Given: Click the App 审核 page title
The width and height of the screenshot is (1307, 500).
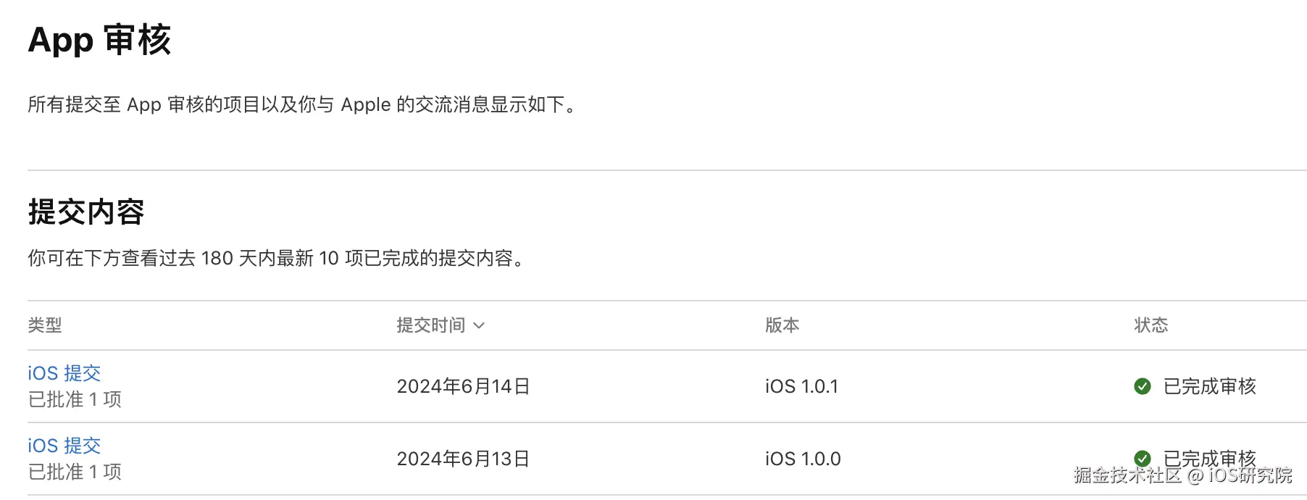Looking at the screenshot, I should tap(100, 40).
